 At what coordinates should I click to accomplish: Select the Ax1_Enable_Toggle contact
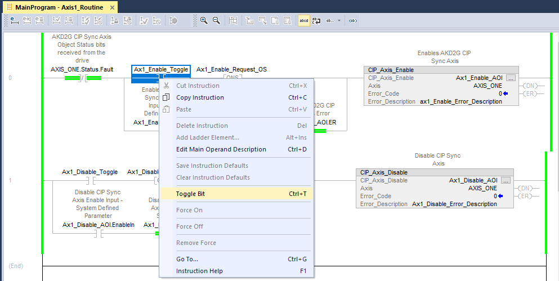tap(161, 74)
